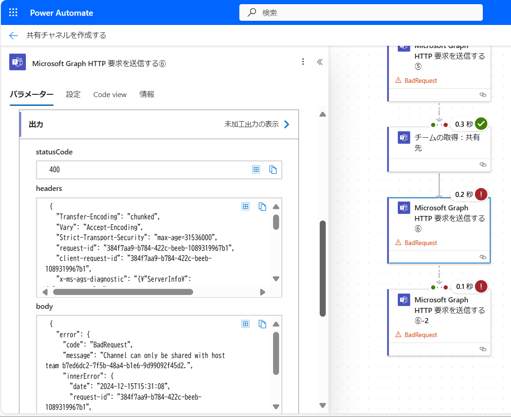The height and width of the screenshot is (417, 511).
Task: Focus the 検索 search box
Action: [x=361, y=12]
